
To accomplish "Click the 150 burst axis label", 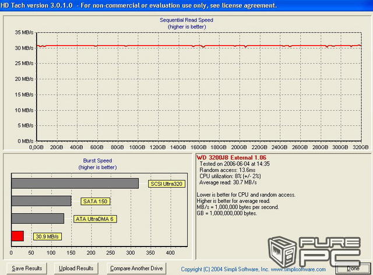I will 71,253.
